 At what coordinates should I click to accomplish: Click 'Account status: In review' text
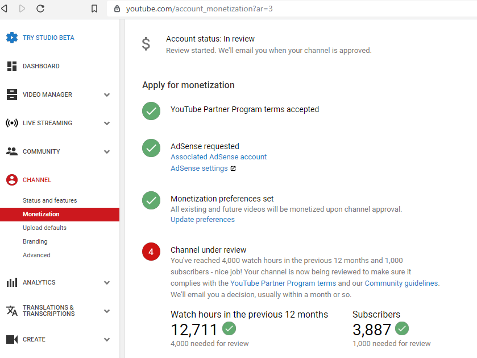(210, 39)
